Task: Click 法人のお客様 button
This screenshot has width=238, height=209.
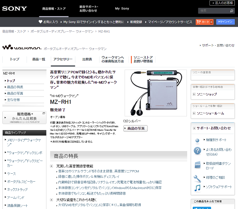Action: point(222,3)
